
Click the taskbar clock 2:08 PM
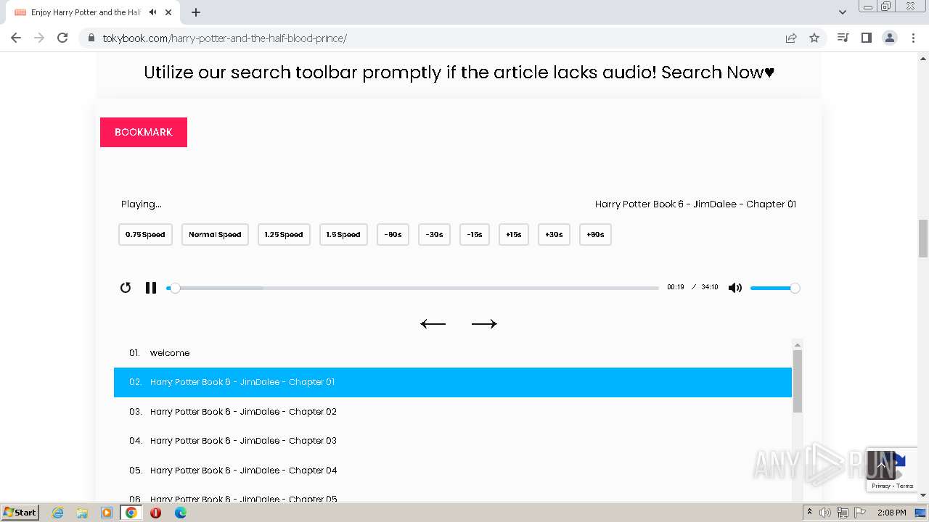(892, 513)
